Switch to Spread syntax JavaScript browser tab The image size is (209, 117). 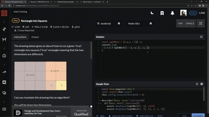pyautogui.click(x=92, y=2)
